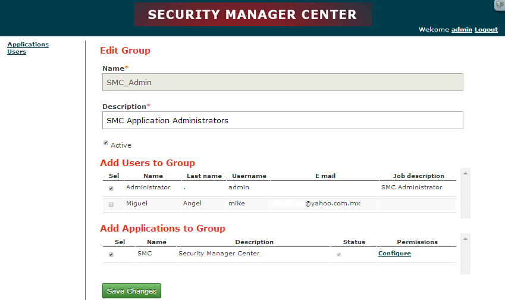The width and height of the screenshot is (505, 300).
Task: Check the Miguel Angel user checkbox
Action: pos(111,205)
